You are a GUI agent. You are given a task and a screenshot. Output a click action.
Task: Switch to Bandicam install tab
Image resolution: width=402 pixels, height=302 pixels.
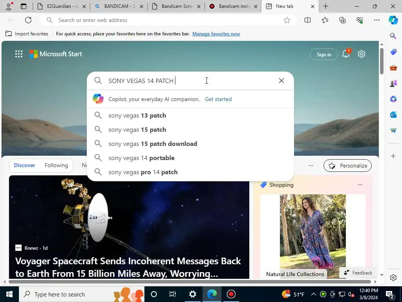pos(233,6)
